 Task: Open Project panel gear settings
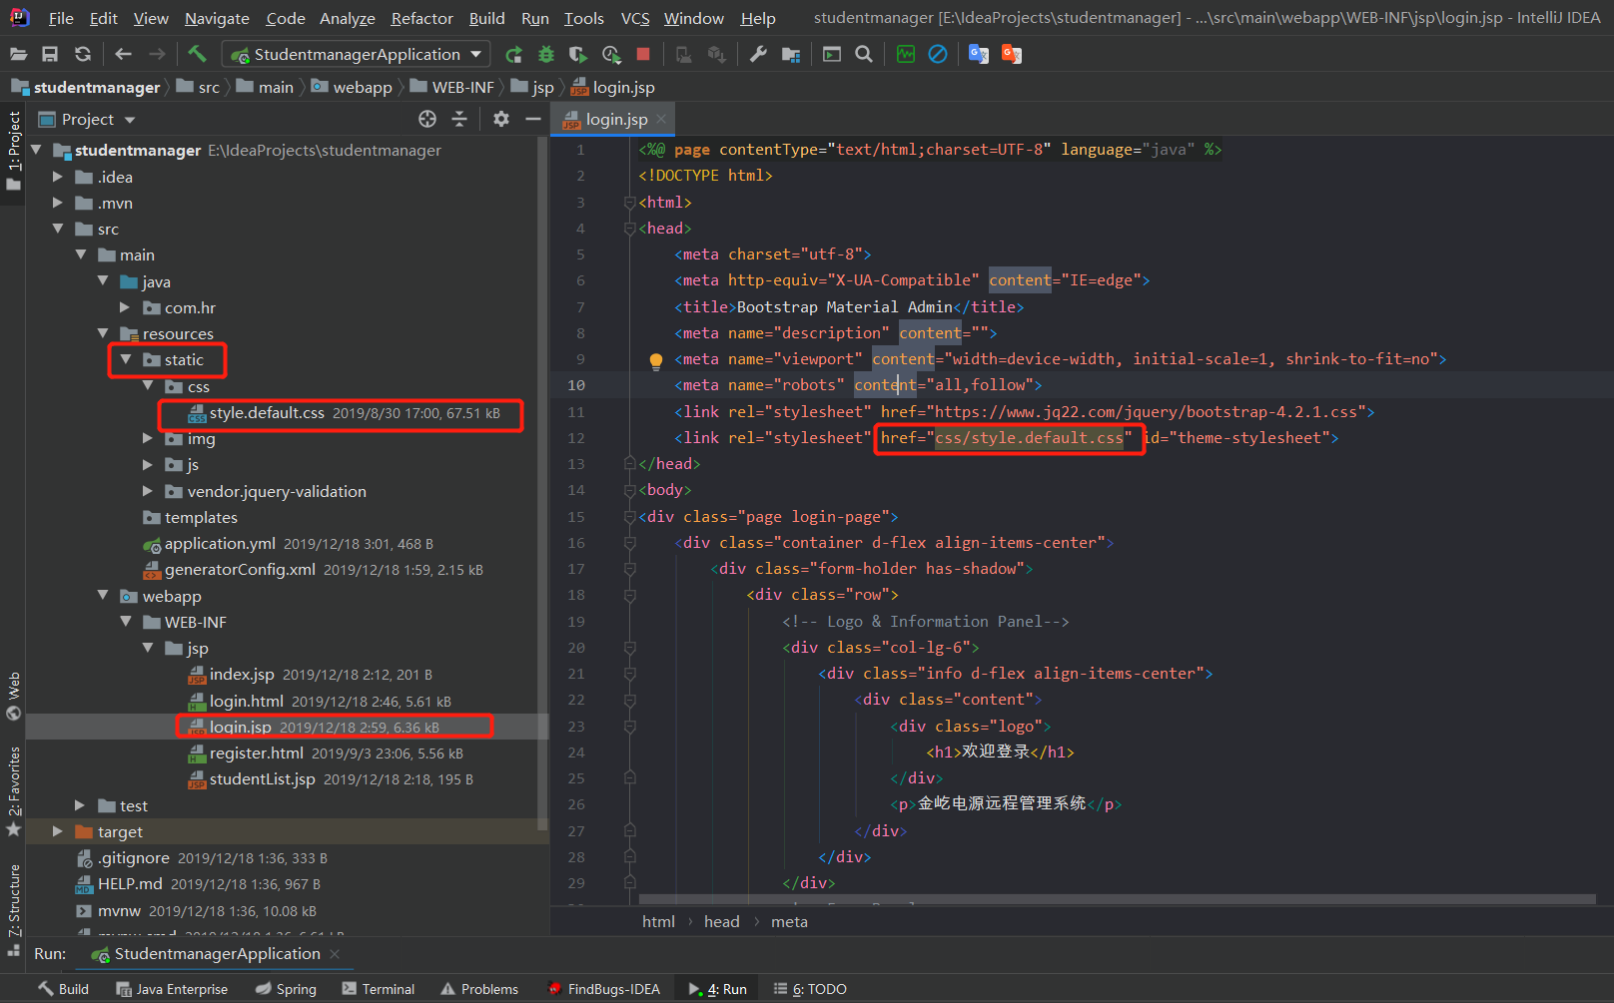(x=501, y=119)
